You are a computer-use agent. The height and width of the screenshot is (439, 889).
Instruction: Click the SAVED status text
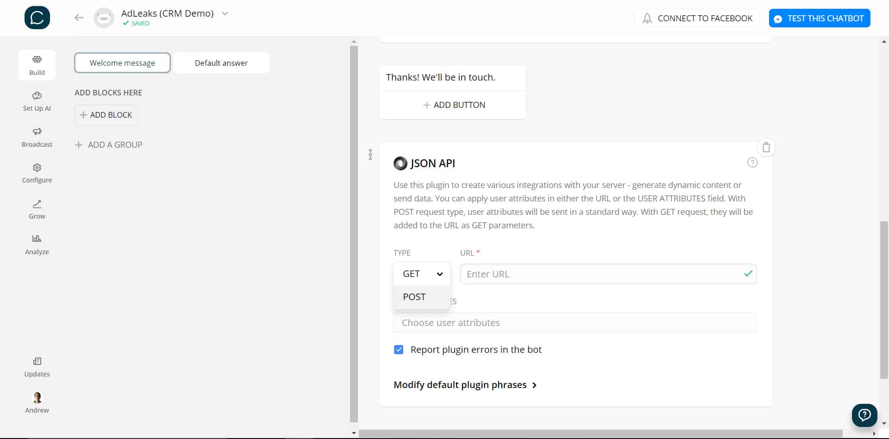click(140, 23)
